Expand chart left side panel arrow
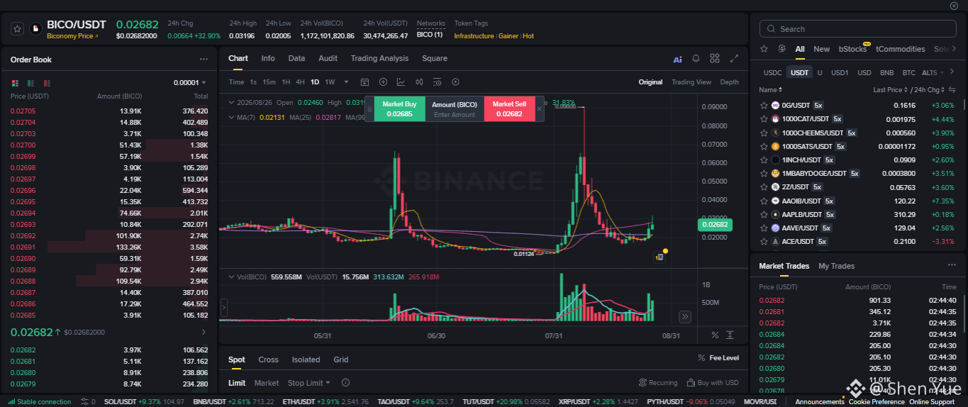This screenshot has height=407, width=968. (x=224, y=308)
